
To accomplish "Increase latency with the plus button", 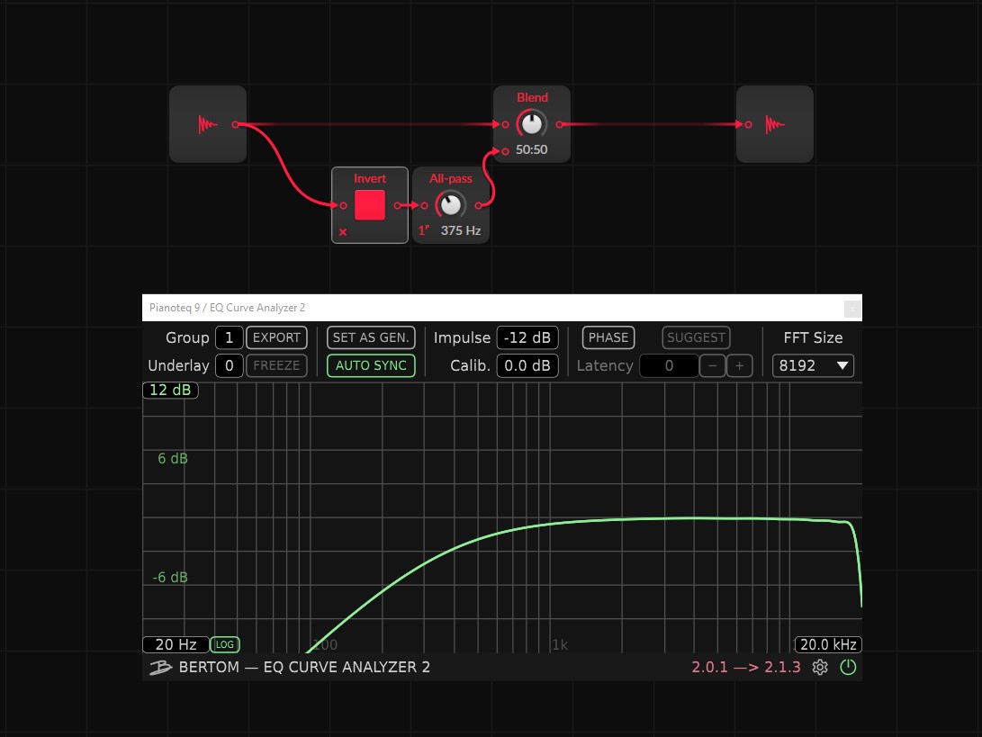I will click(x=740, y=365).
